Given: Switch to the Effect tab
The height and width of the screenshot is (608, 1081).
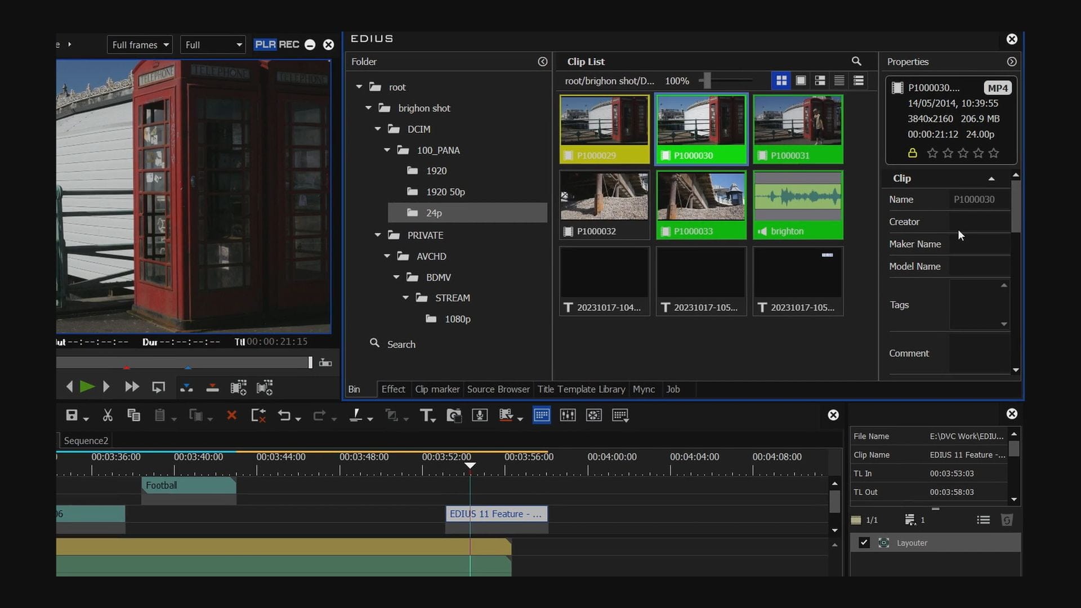Looking at the screenshot, I should click(393, 389).
